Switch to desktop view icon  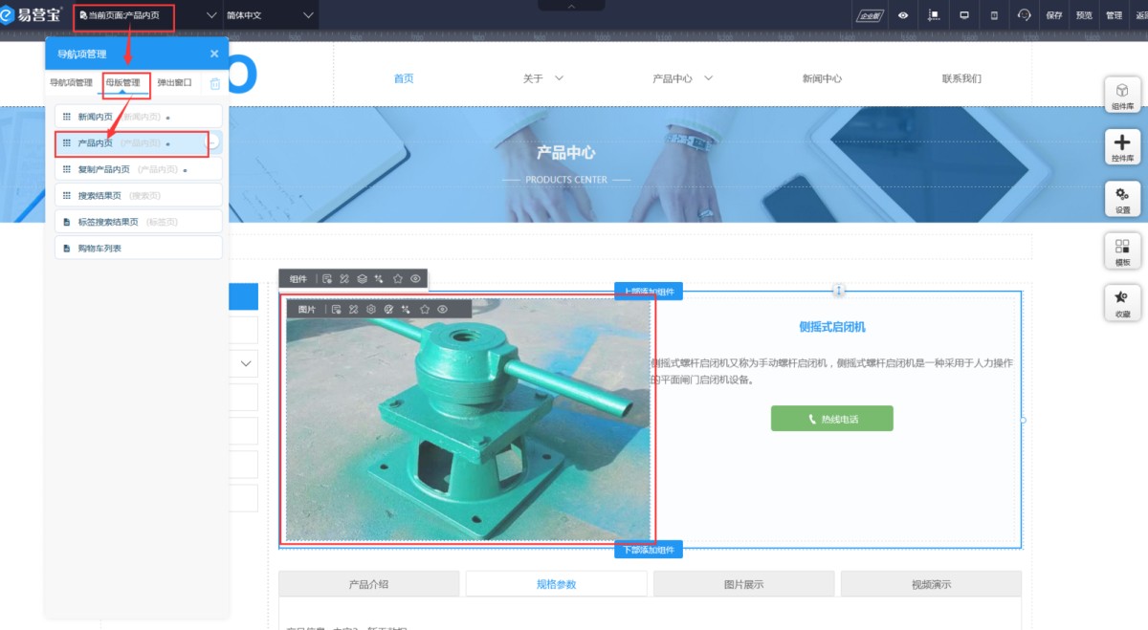click(964, 15)
